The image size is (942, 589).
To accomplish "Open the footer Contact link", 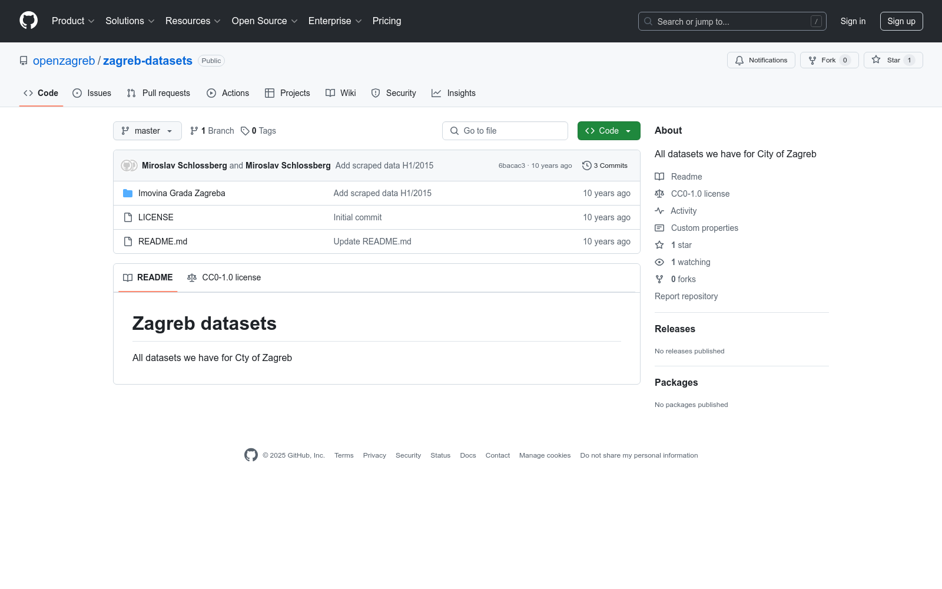I will point(497,455).
